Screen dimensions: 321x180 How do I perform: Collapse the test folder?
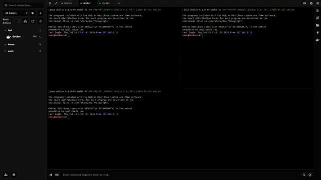pos(5,30)
